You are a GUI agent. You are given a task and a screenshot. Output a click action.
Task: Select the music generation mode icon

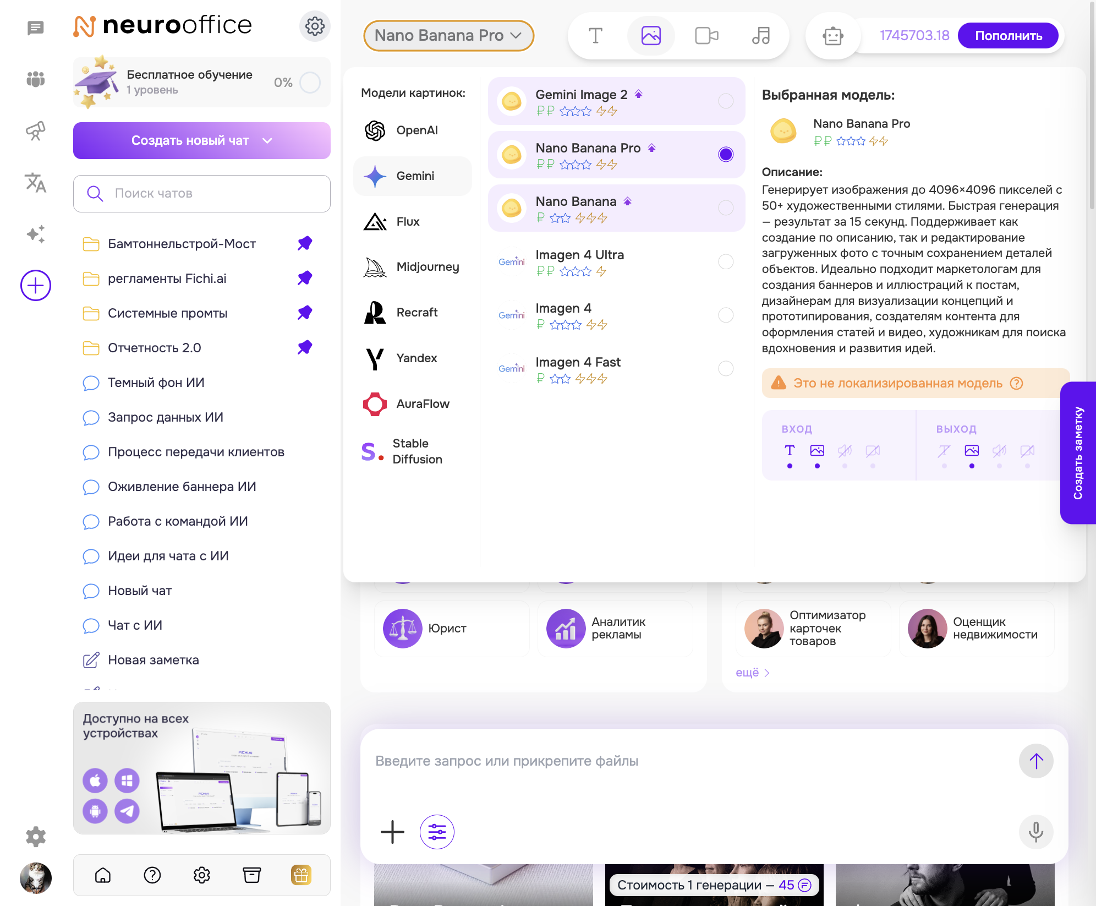coord(761,36)
